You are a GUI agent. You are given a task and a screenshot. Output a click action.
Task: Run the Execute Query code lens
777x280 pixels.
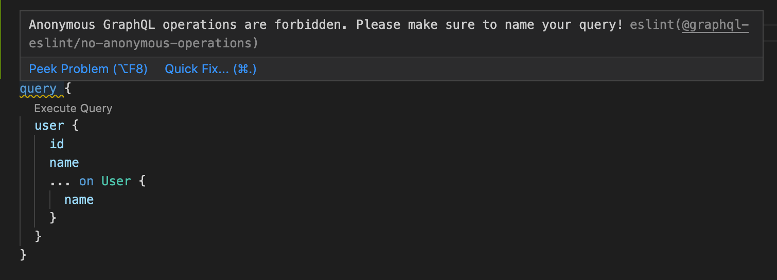pyautogui.click(x=73, y=109)
